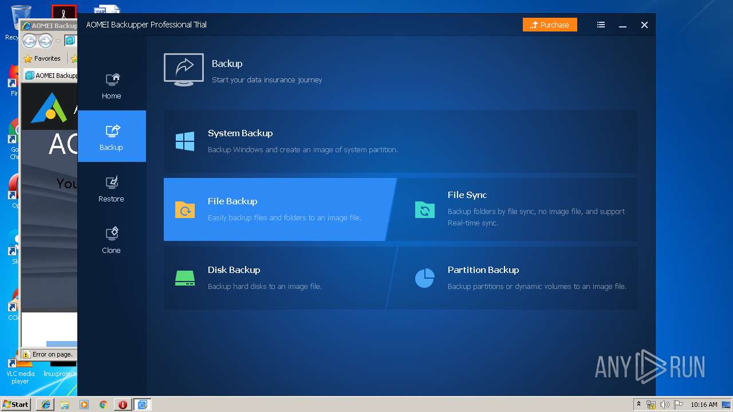Click the Purchase button
Image resolution: width=733 pixels, height=412 pixels.
(550, 25)
